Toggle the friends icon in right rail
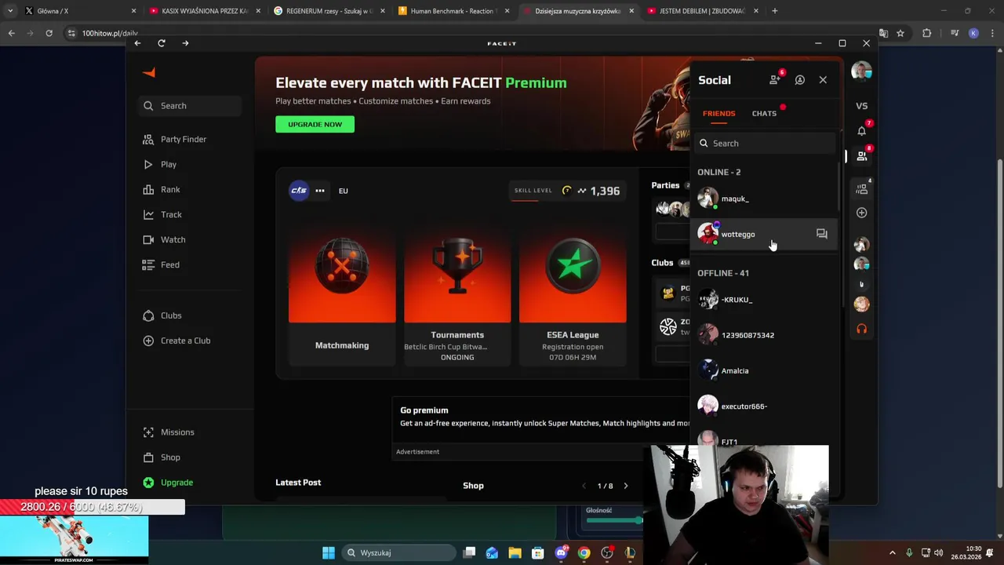 861,156
